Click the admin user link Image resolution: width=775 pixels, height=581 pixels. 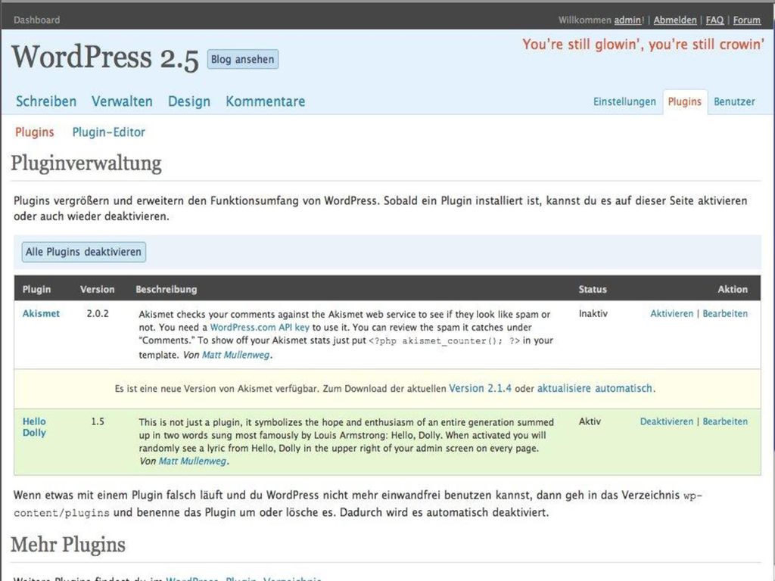tap(627, 20)
